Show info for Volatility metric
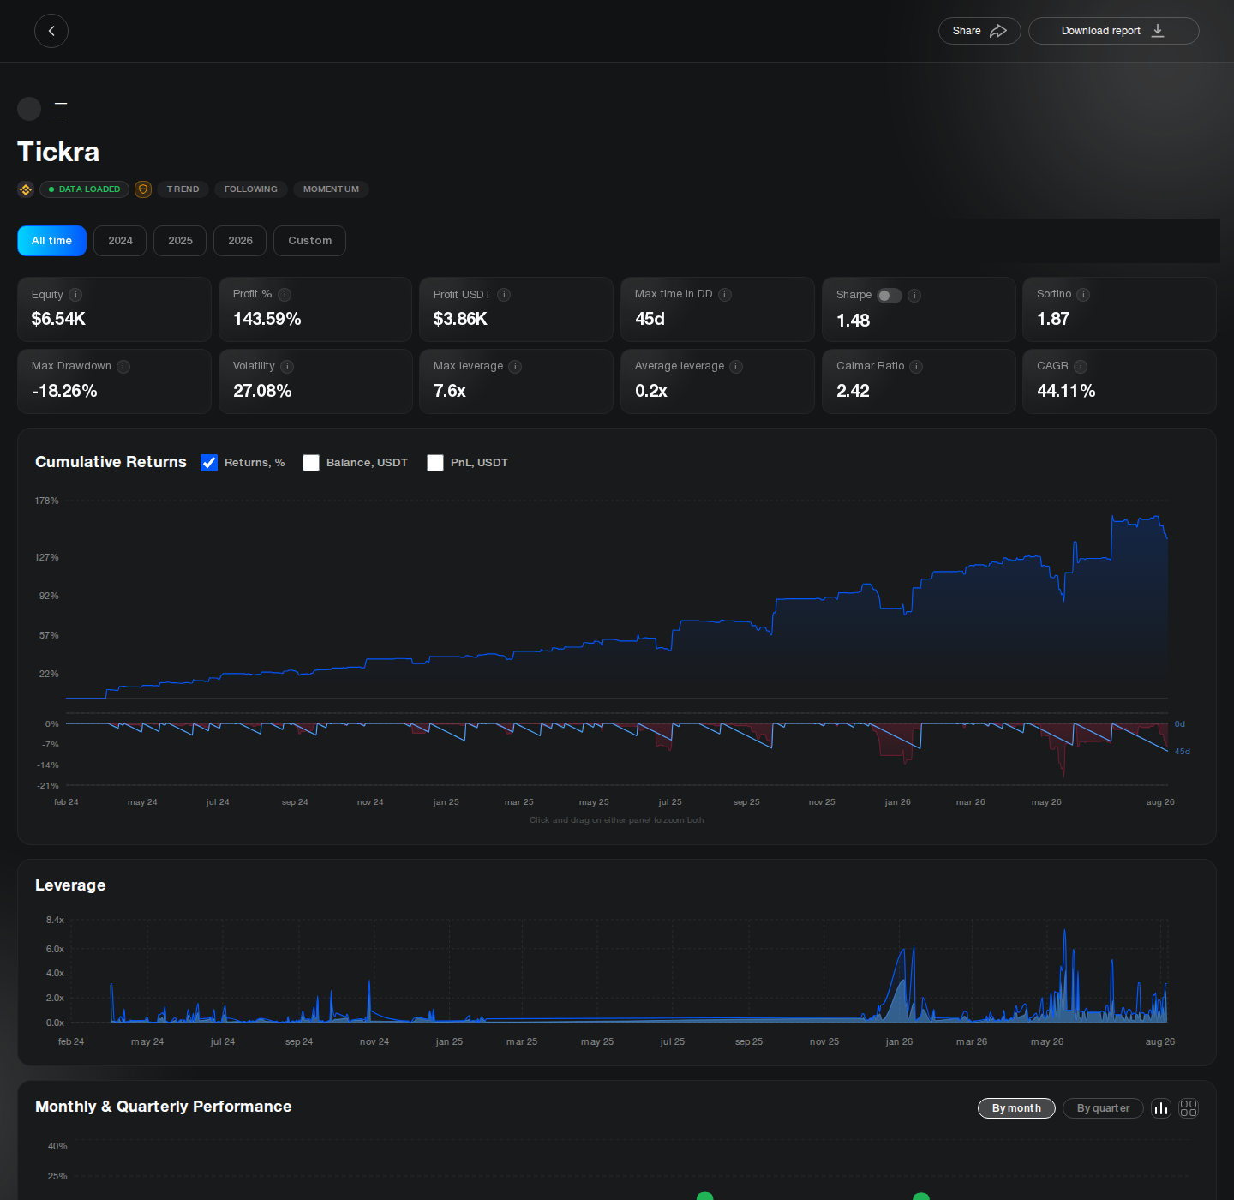The height and width of the screenshot is (1200, 1234). [x=287, y=367]
